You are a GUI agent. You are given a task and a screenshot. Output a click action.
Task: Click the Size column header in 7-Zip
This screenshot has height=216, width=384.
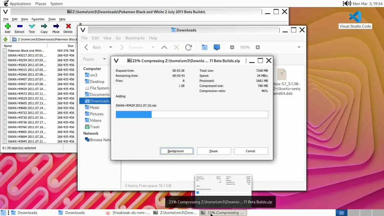coord(61,46)
